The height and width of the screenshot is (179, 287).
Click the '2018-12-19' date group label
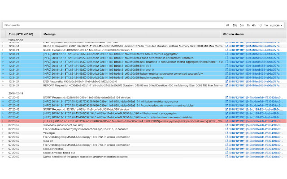click(16, 94)
